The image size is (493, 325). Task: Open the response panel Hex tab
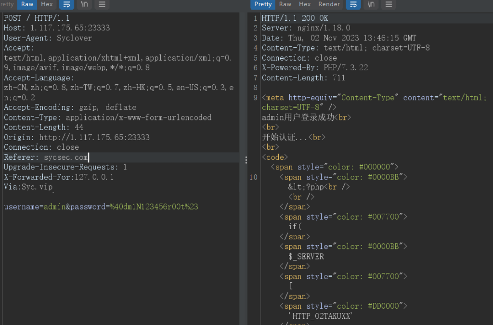[x=305, y=4]
